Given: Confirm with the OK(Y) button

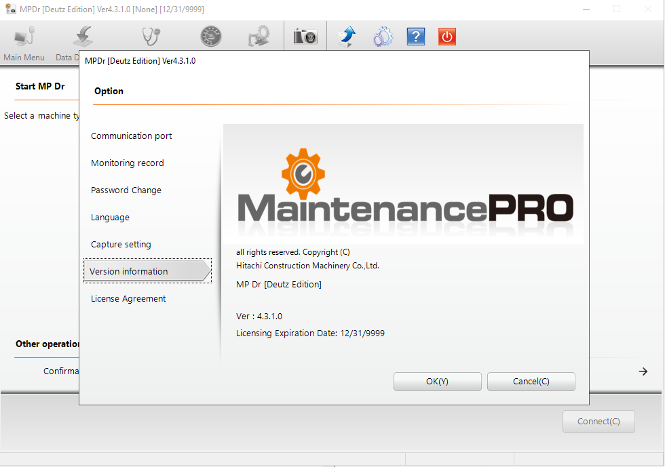Looking at the screenshot, I should click(x=437, y=381).
